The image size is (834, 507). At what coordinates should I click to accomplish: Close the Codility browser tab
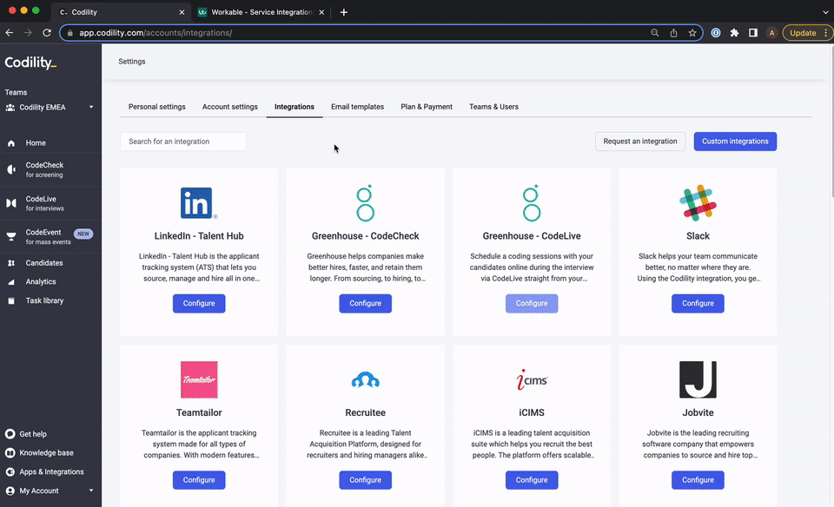182,12
